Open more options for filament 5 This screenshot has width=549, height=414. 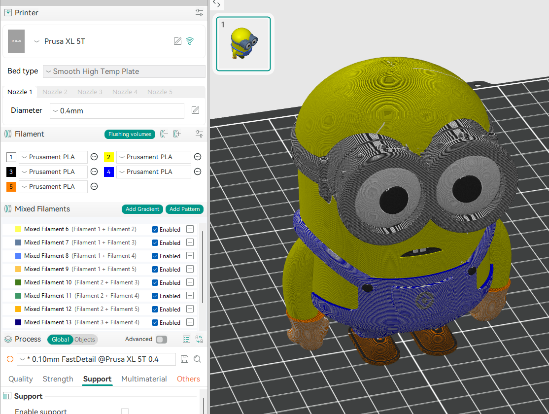[x=94, y=186]
